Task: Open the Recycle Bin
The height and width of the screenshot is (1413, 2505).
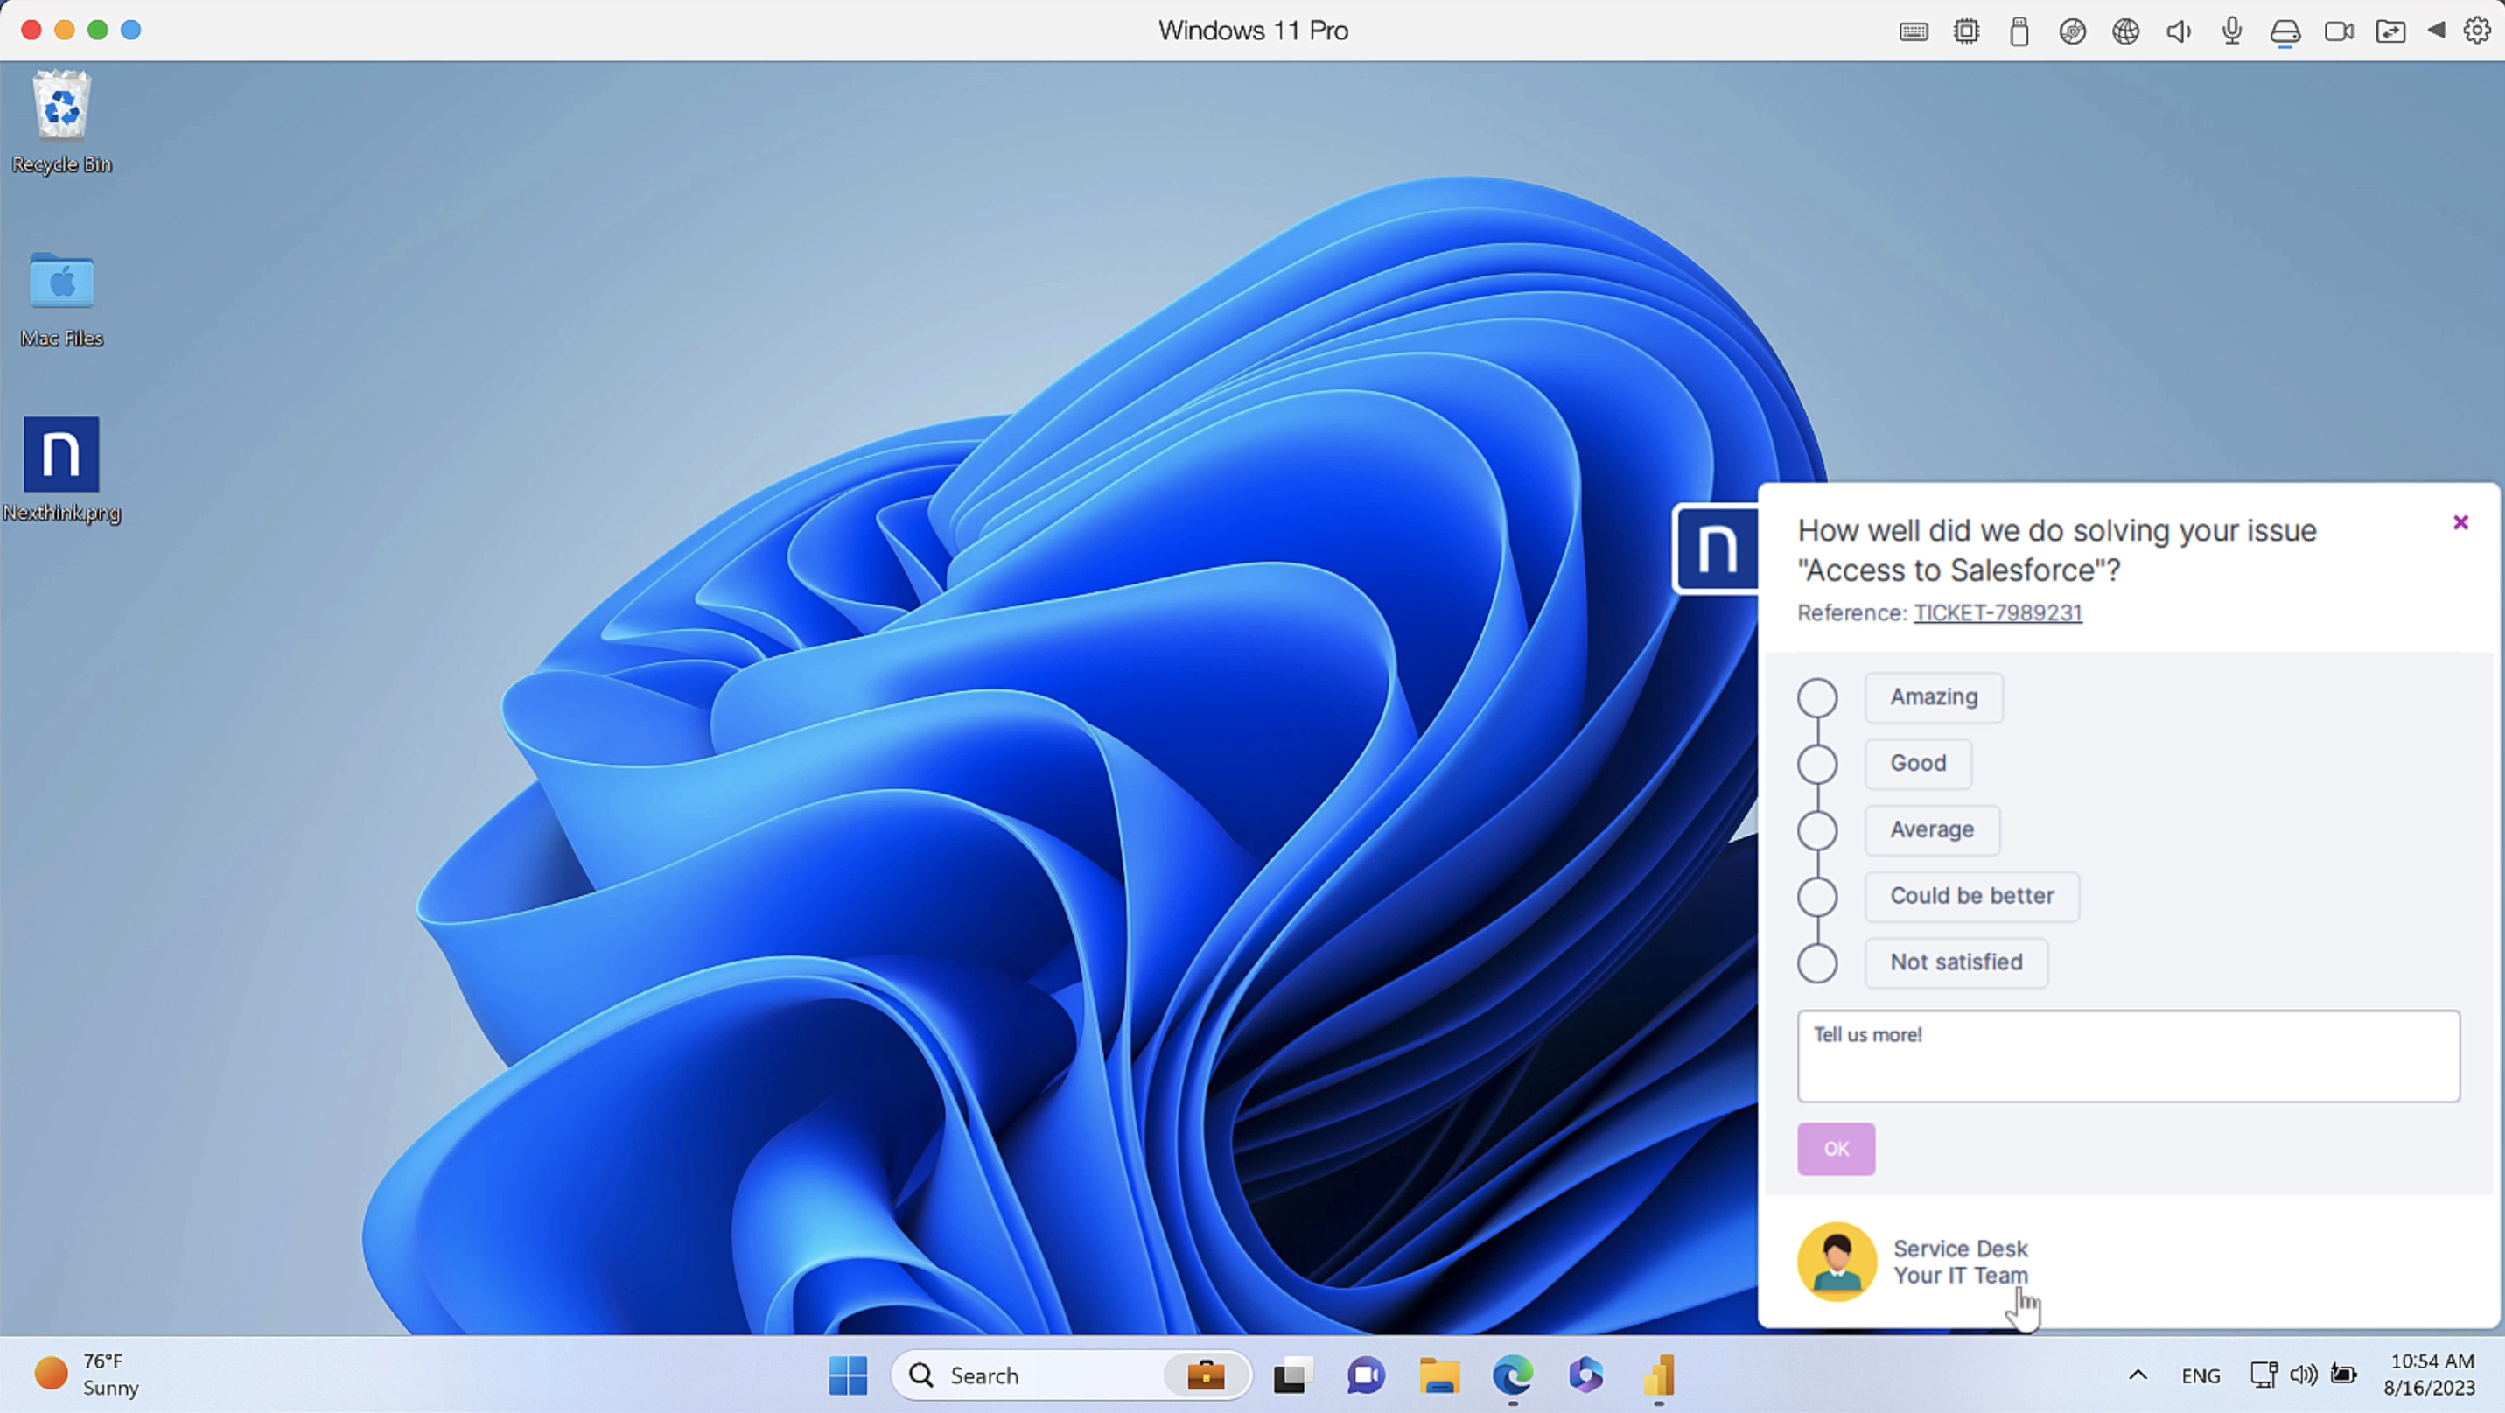Action: pos(61,107)
